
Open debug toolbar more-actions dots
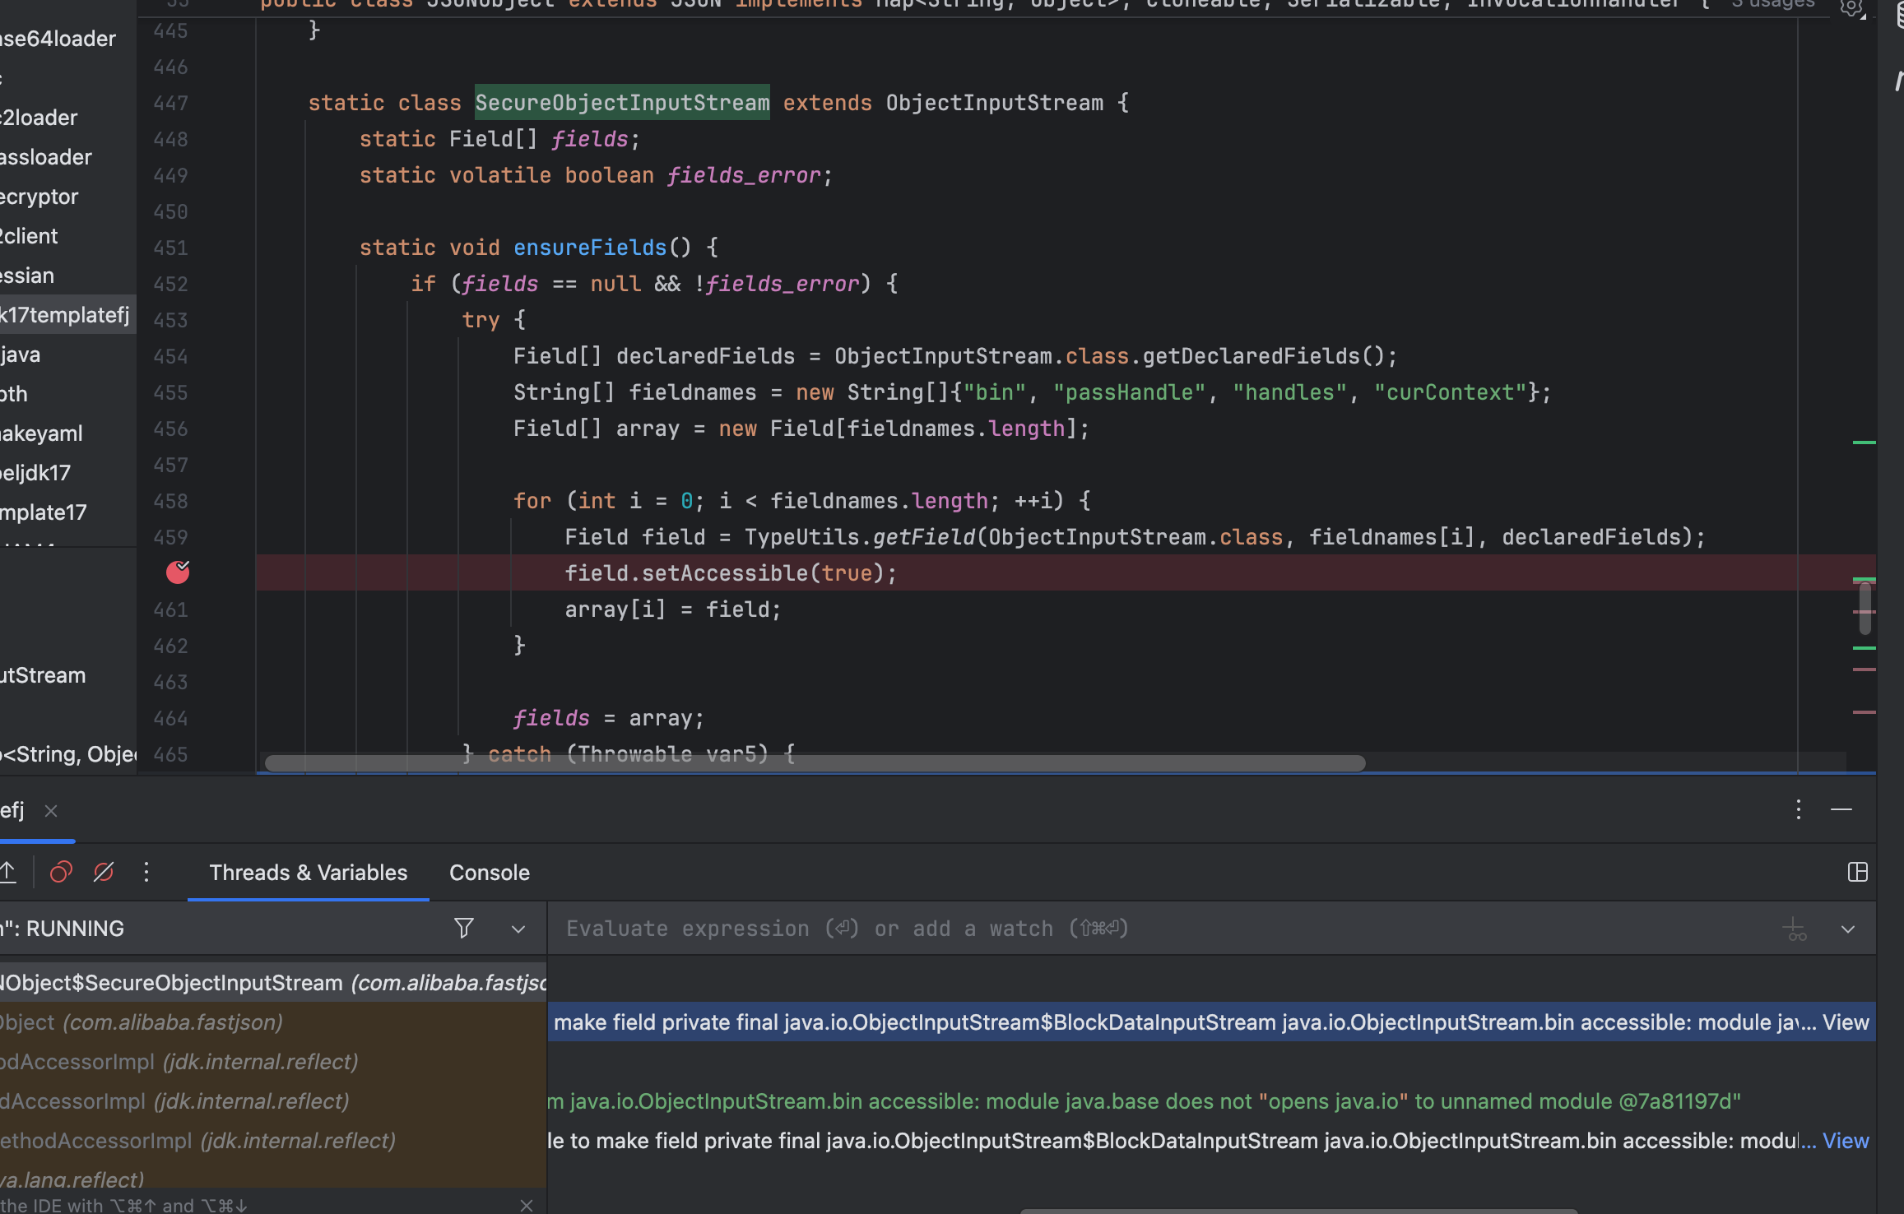coord(146,872)
